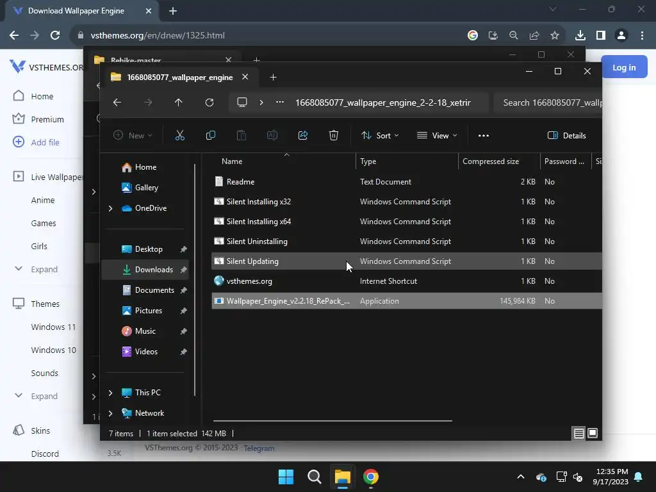Open Downloads in the navigation pane
The image size is (656, 492).
[x=145, y=270]
